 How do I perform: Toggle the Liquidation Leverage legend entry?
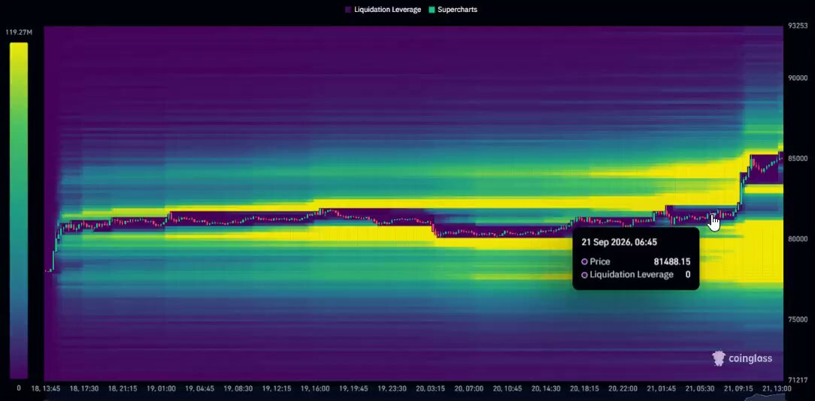point(383,9)
